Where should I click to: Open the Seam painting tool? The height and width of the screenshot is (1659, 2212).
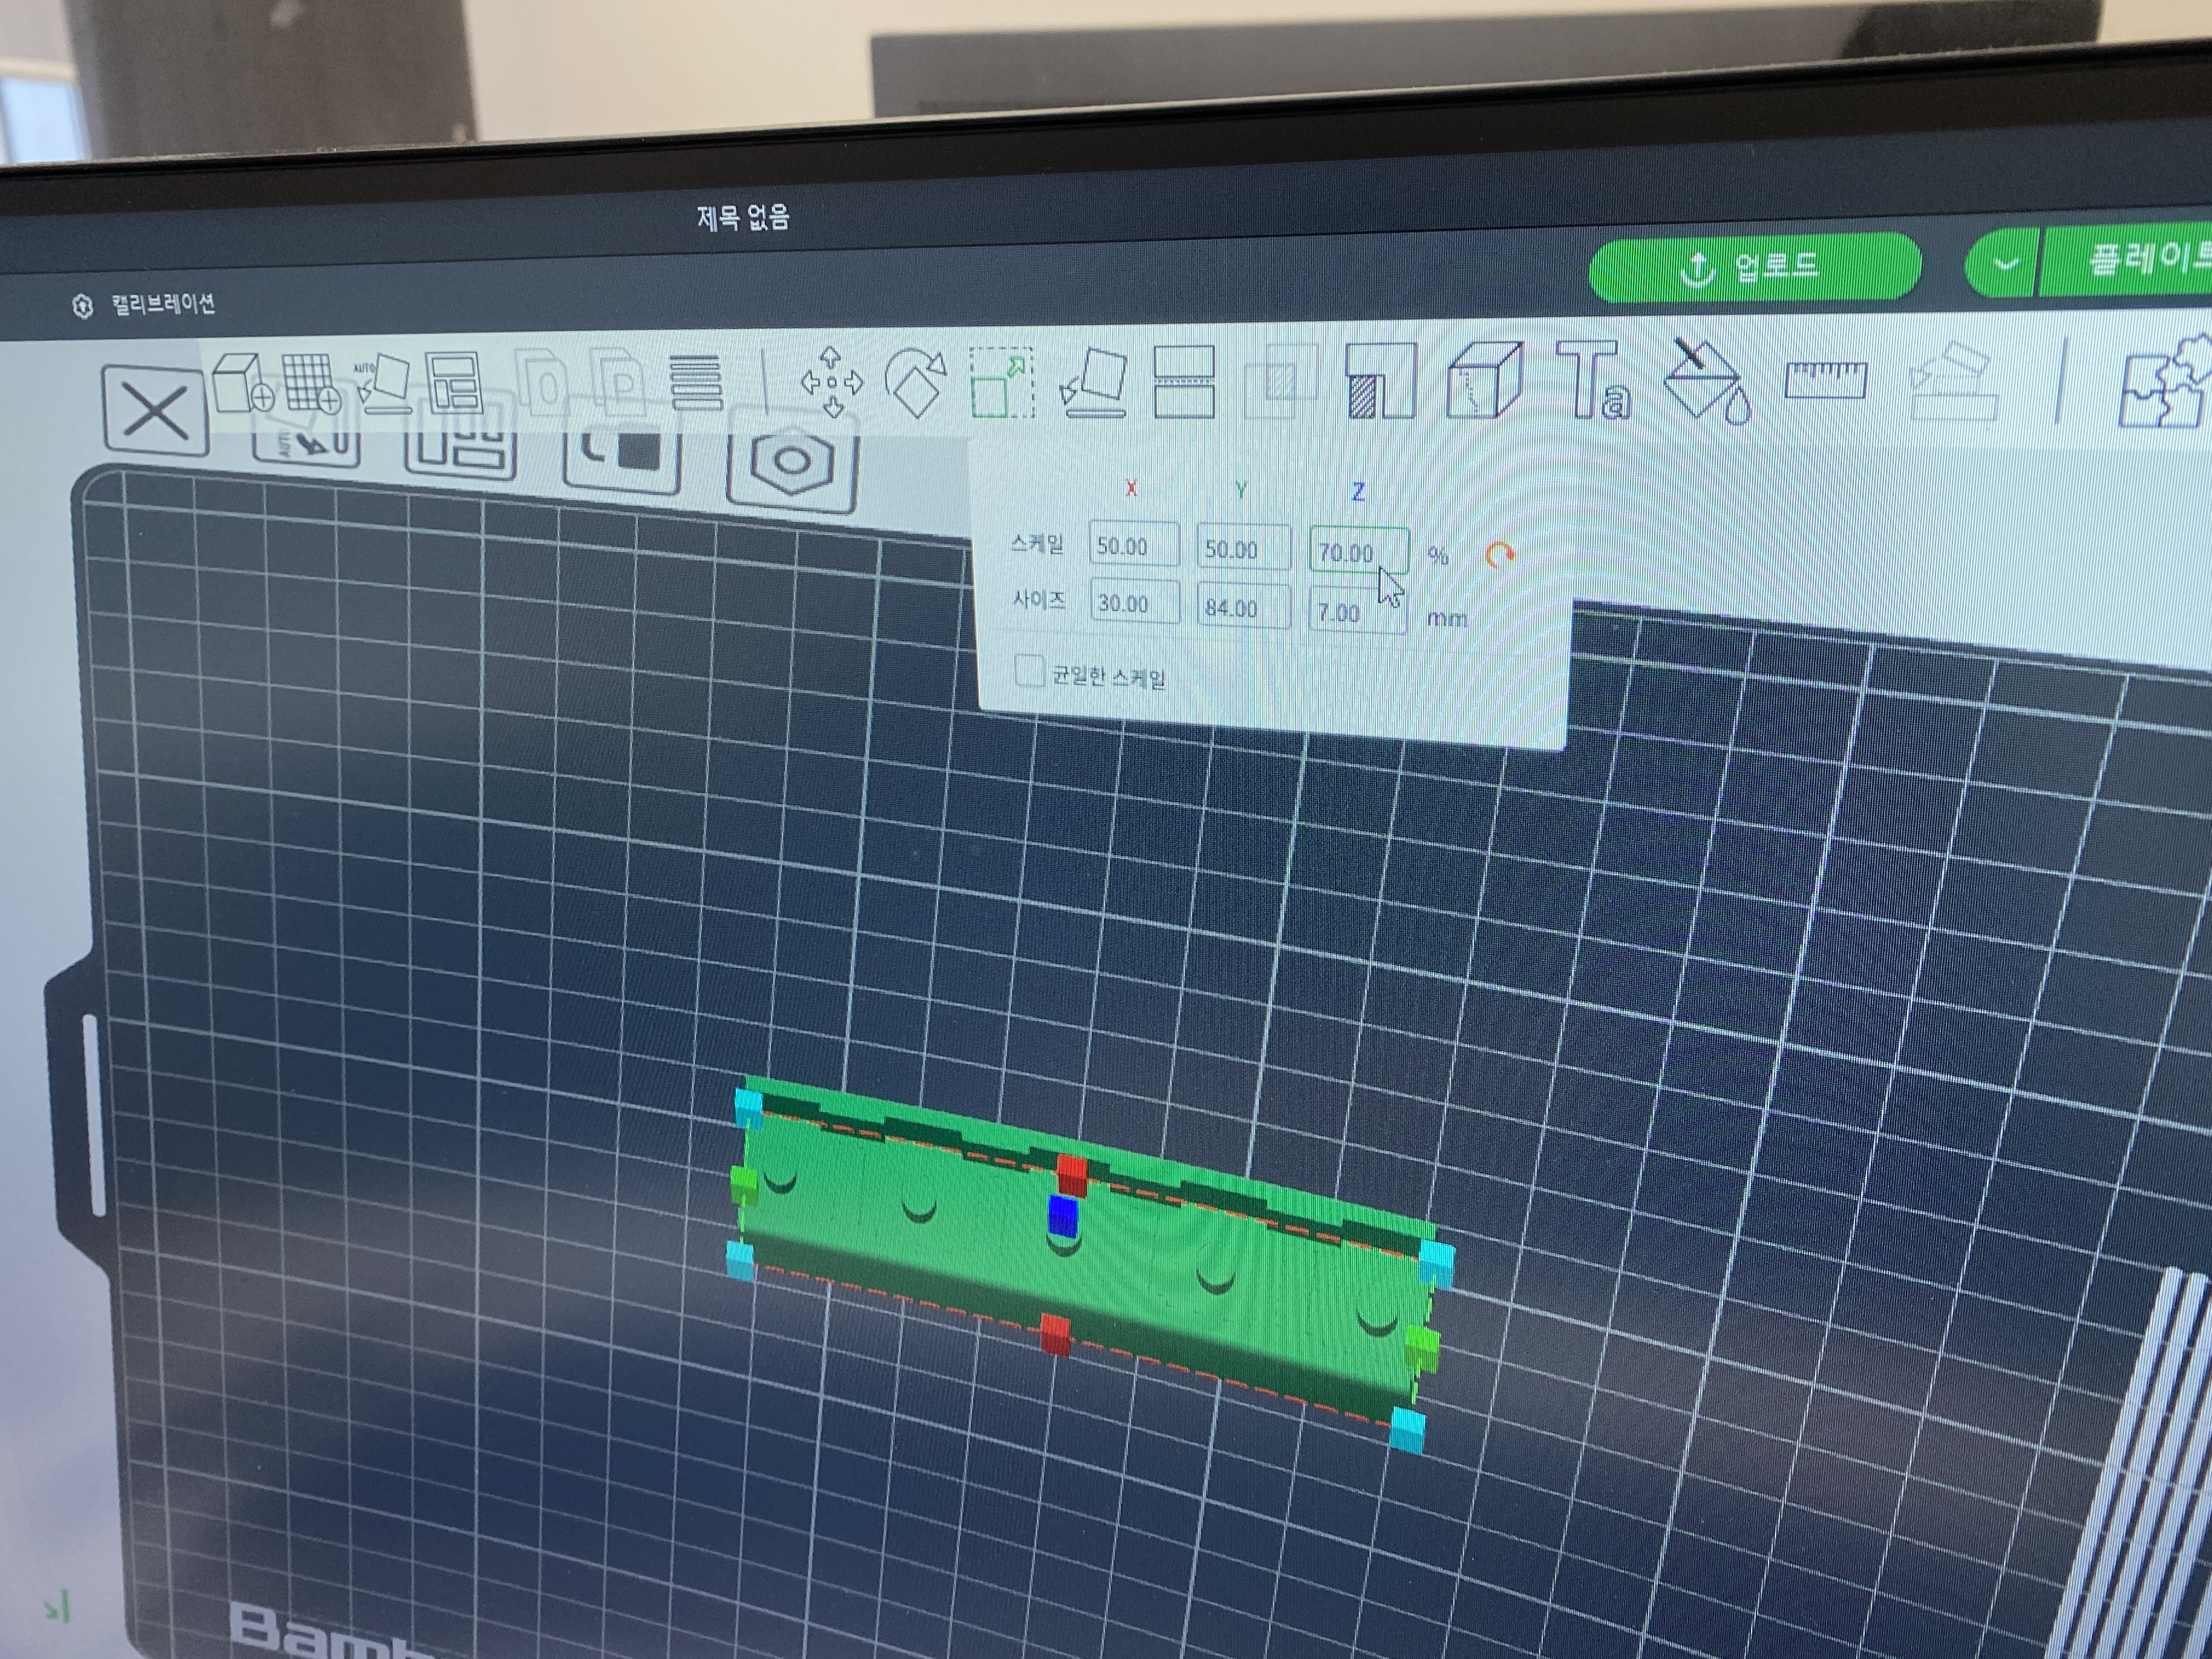tap(1484, 380)
